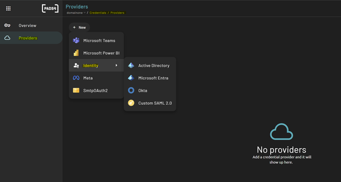Viewport: 341px width, 182px height.
Task: Click the Microsoft Teams icon
Action: (x=76, y=40)
